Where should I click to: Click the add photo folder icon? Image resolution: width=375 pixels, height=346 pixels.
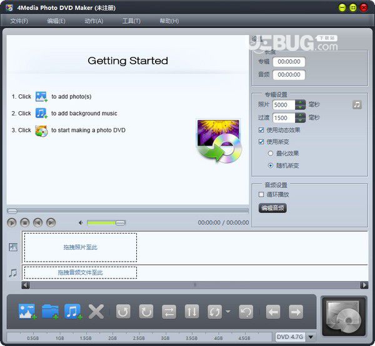(x=50, y=312)
